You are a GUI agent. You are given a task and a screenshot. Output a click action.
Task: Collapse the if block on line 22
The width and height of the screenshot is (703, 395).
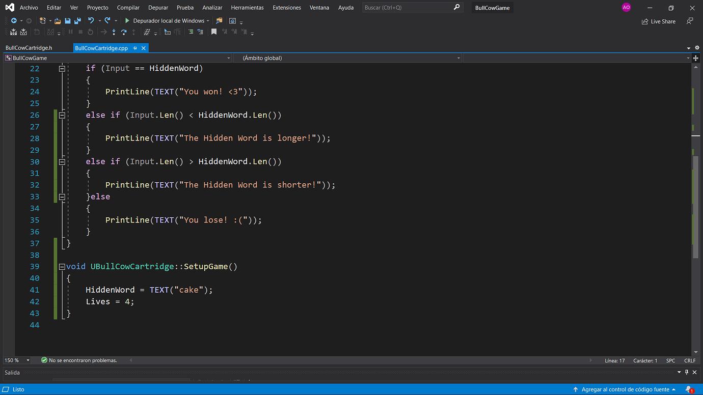tap(62, 68)
